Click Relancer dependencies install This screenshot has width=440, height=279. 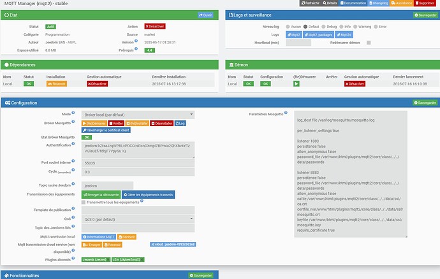pos(57,84)
